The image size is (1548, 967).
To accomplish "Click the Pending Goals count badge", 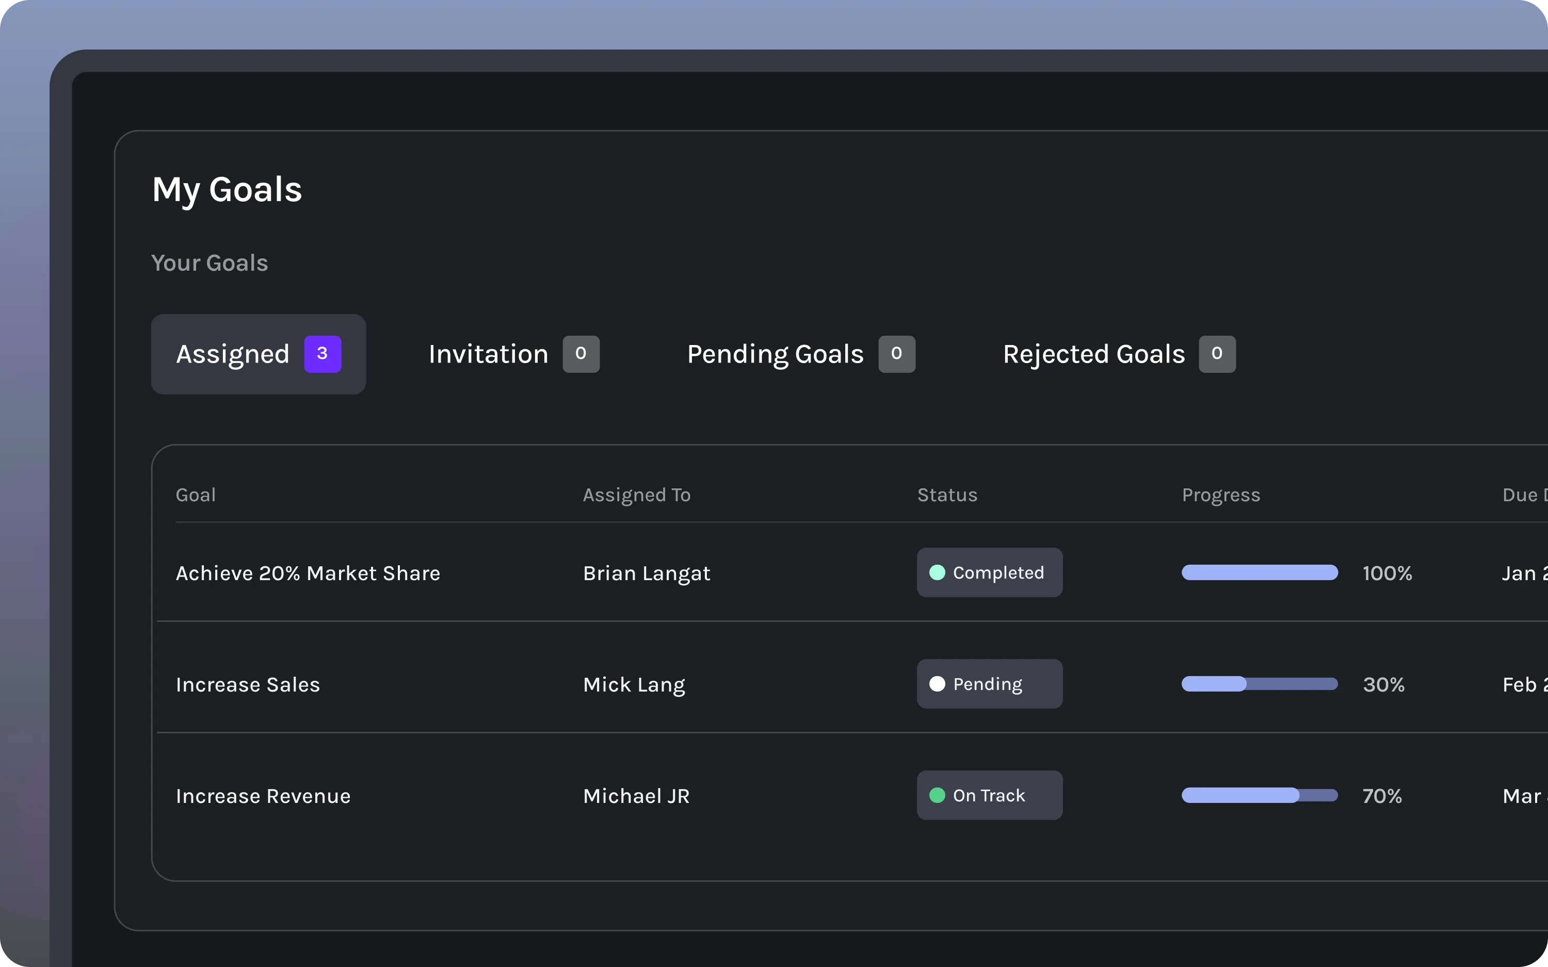I will click(896, 354).
